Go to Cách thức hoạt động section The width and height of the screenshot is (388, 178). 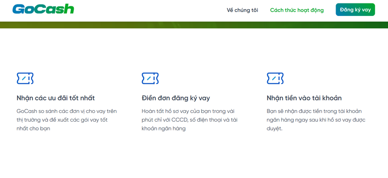pos(297,10)
